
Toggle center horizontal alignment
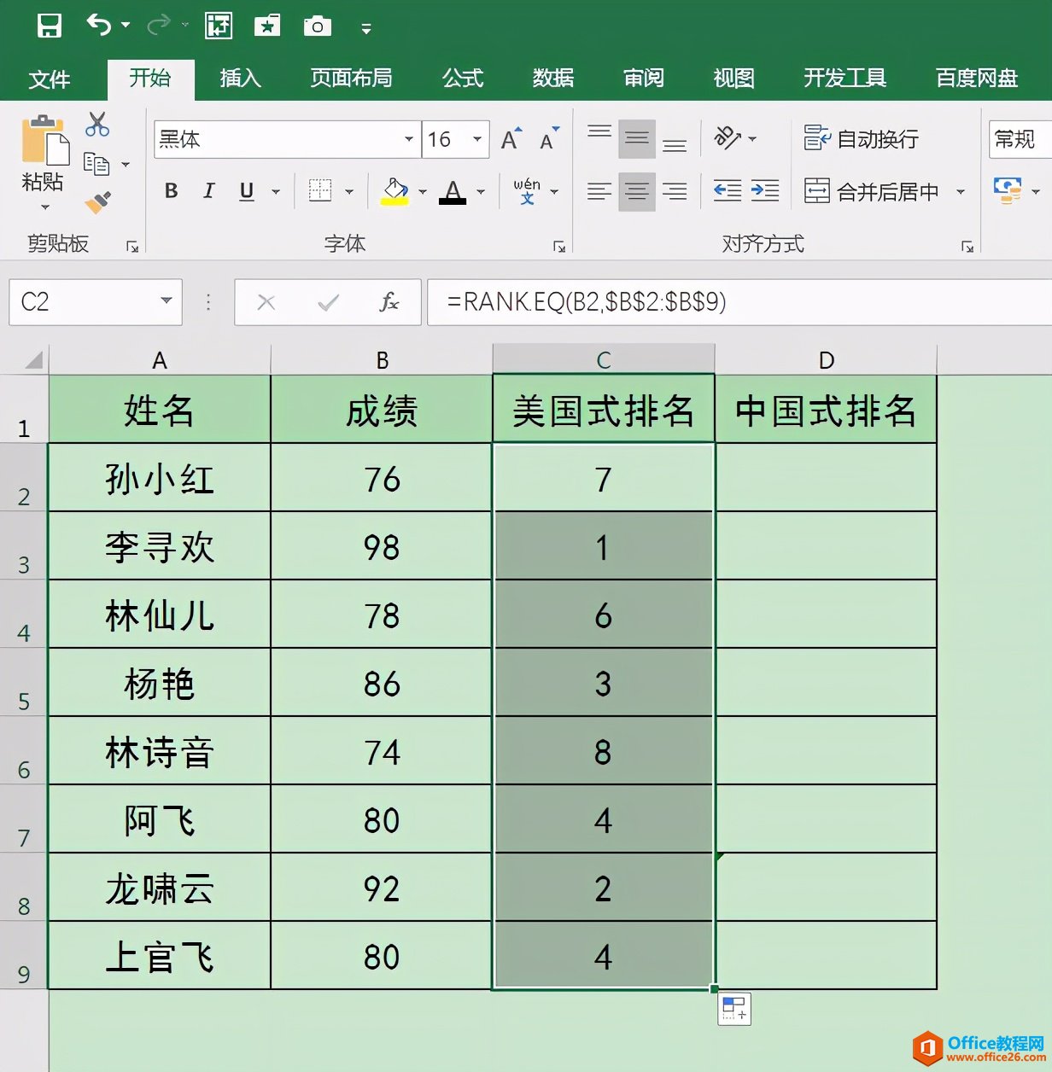pyautogui.click(x=636, y=191)
